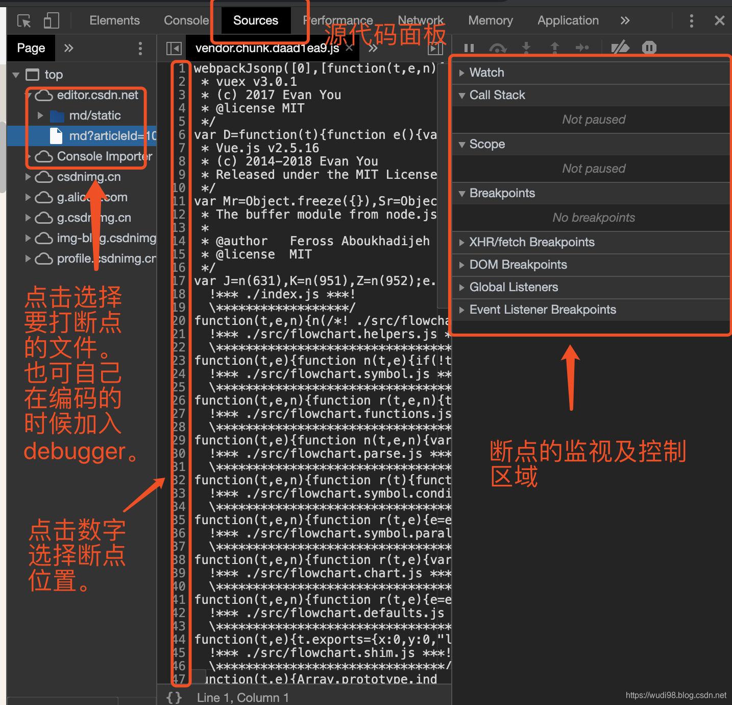
Task: Select the inspect element icon
Action: click(23, 20)
